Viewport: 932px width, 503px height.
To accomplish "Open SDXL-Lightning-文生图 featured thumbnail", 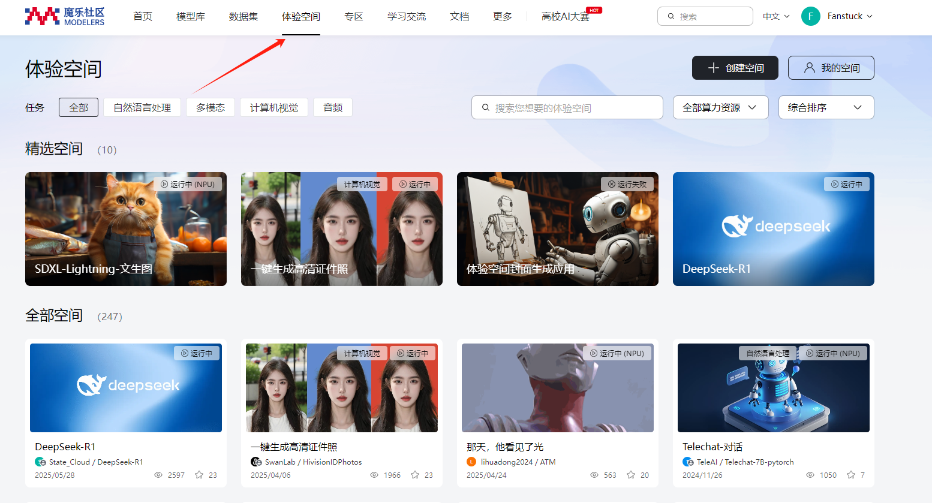I will click(x=126, y=229).
